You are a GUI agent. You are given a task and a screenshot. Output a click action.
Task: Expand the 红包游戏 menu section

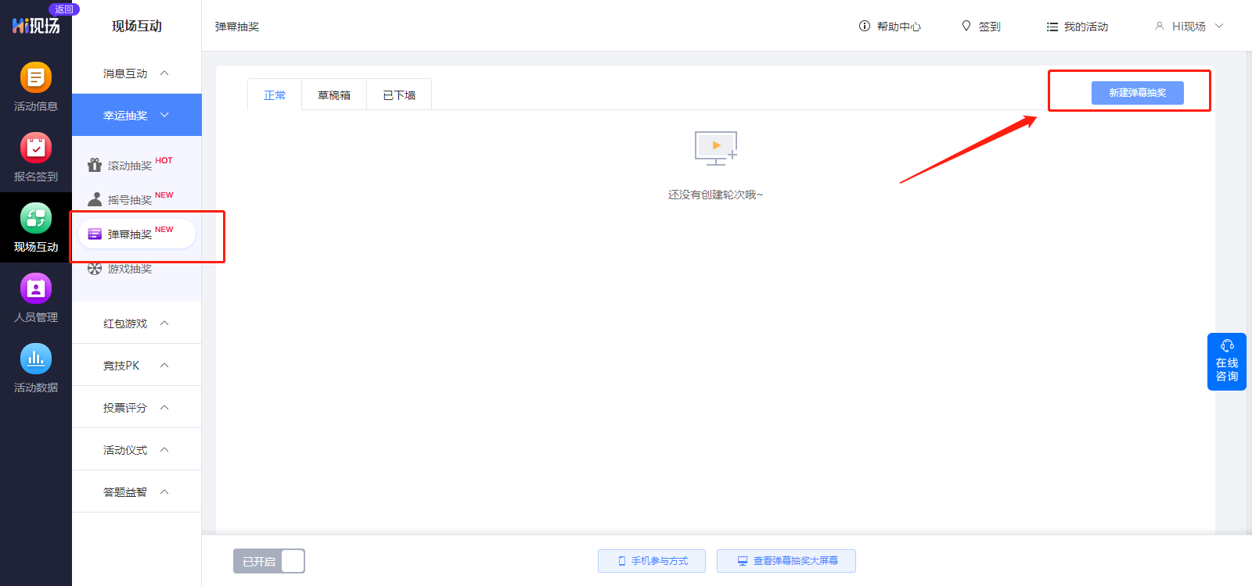136,323
